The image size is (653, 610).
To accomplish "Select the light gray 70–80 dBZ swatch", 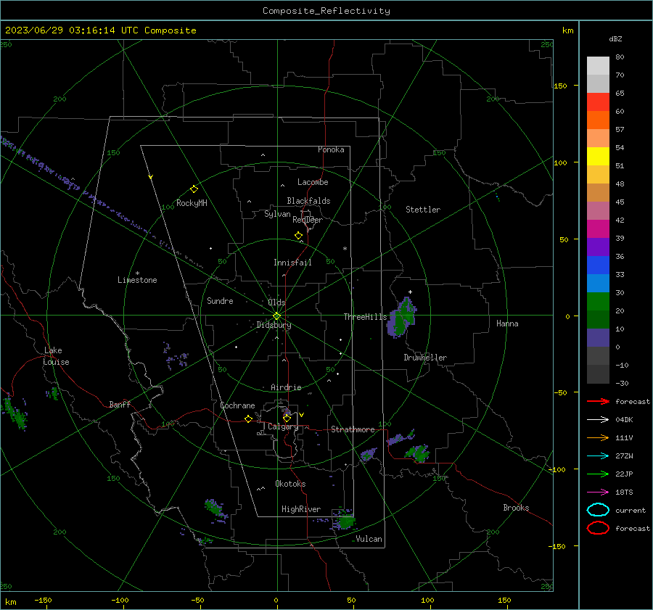I will 598,66.
